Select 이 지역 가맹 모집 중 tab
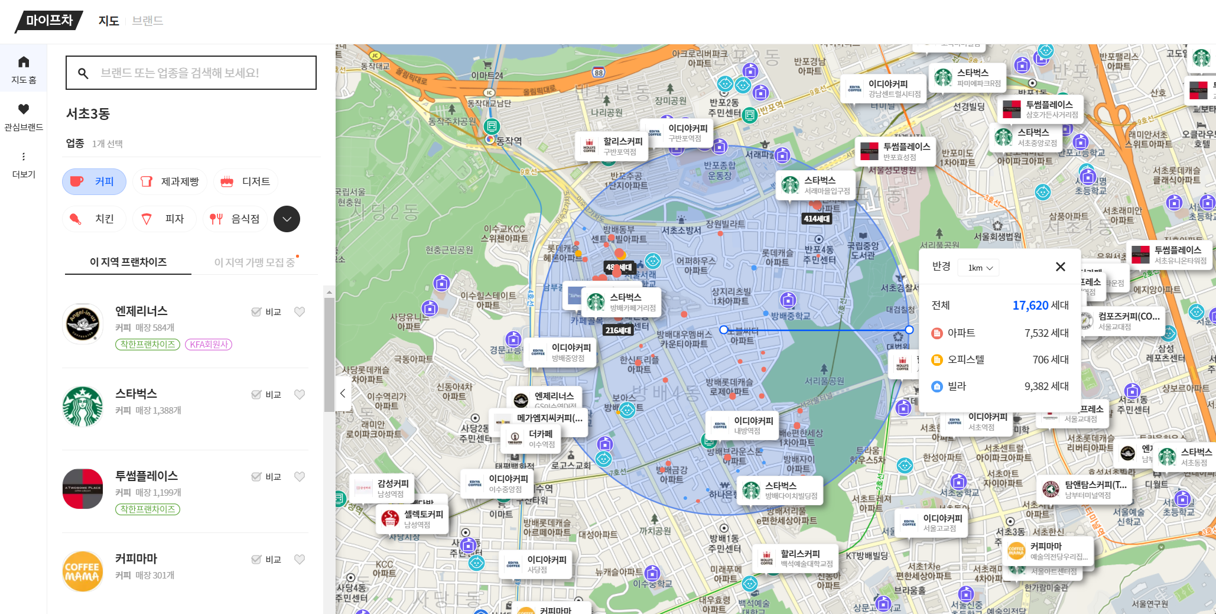 coord(255,262)
